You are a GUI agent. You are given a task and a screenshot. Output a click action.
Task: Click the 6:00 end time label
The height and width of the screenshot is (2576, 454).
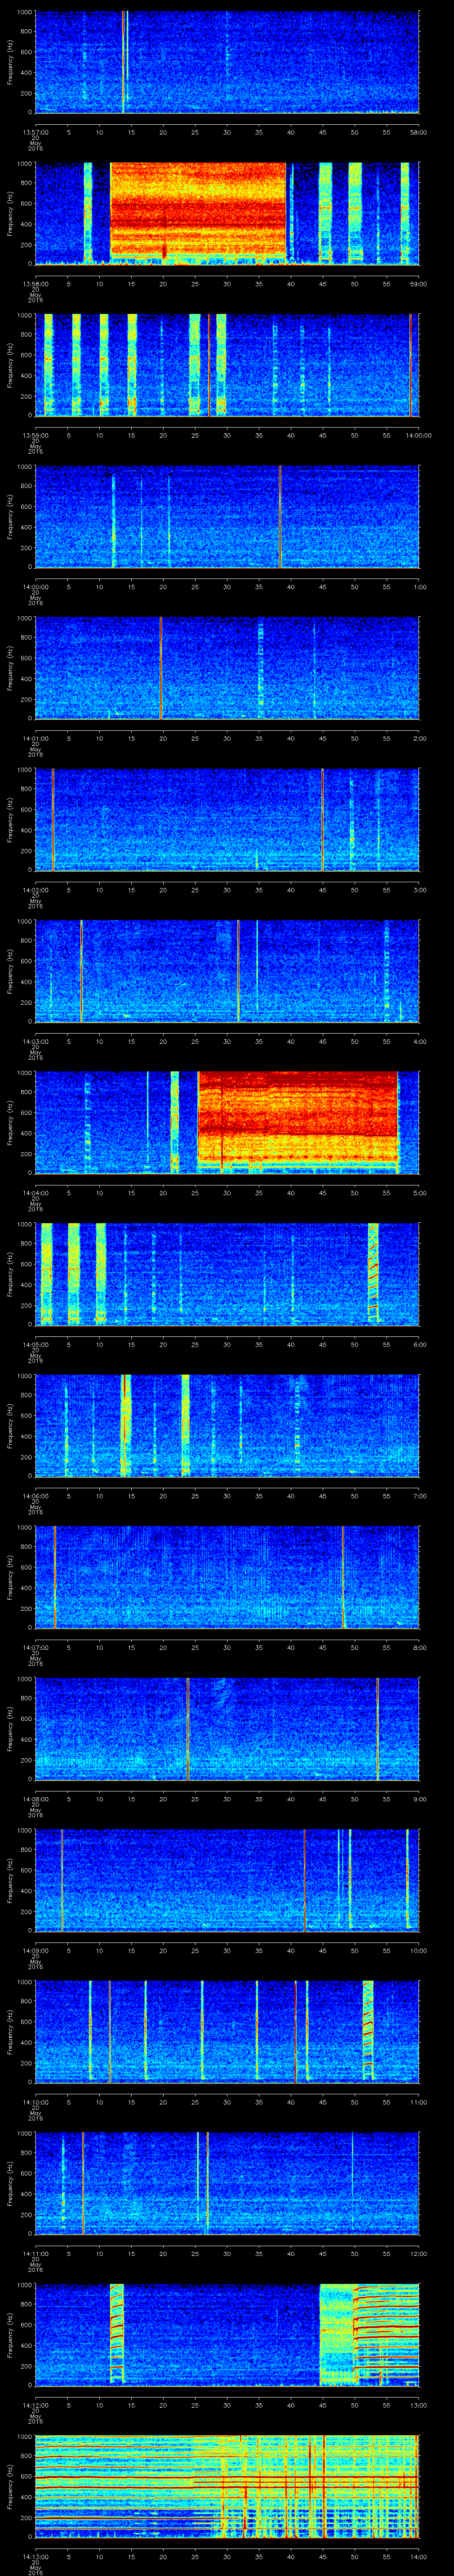click(x=420, y=1344)
